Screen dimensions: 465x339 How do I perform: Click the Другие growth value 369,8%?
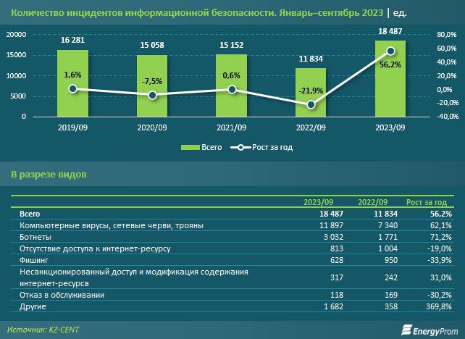tap(437, 307)
